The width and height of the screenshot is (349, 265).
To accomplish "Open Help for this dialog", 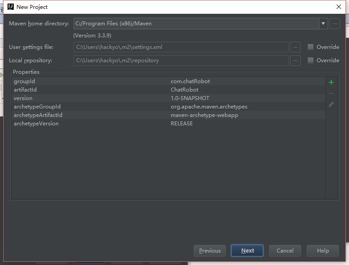I will (x=322, y=251).
